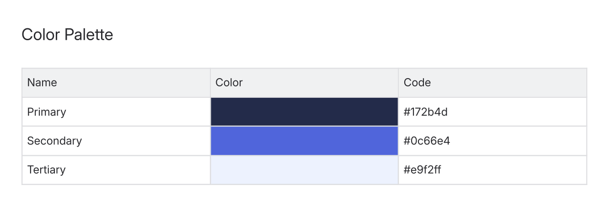This screenshot has height=212, width=611.
Task: Click the dark navy Primary color swatch
Action: 304,111
